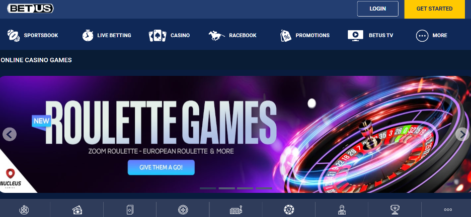Click the stopwatch Live Betting icon
Viewport: 471px width, 217px height.
point(88,35)
